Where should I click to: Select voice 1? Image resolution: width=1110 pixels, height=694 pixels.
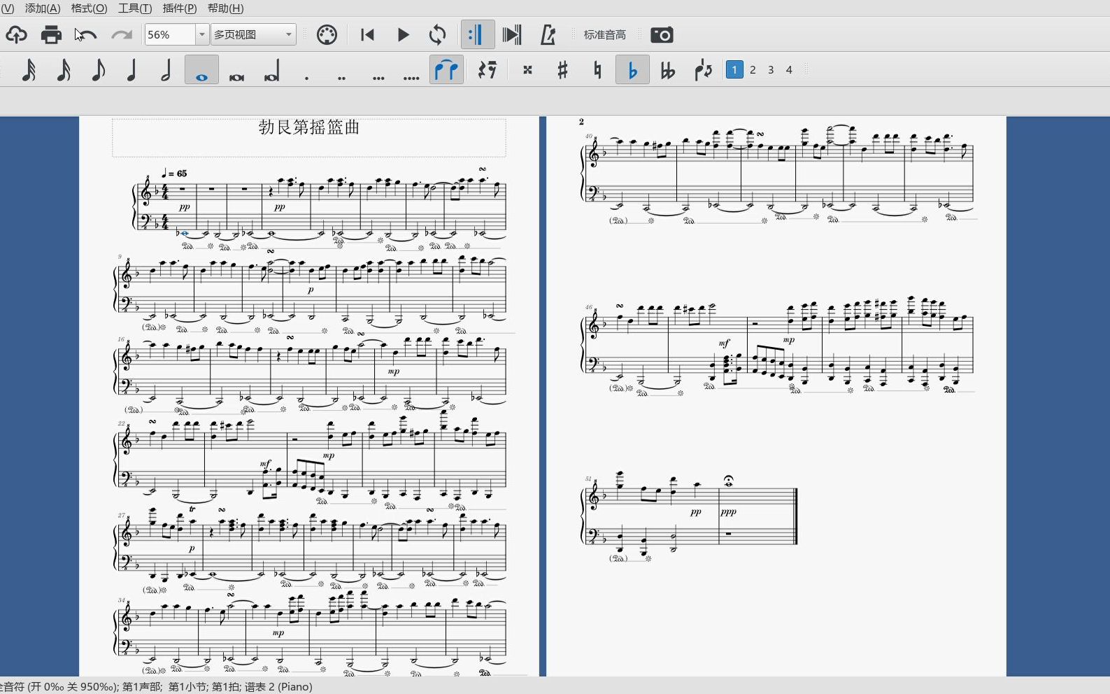point(734,70)
